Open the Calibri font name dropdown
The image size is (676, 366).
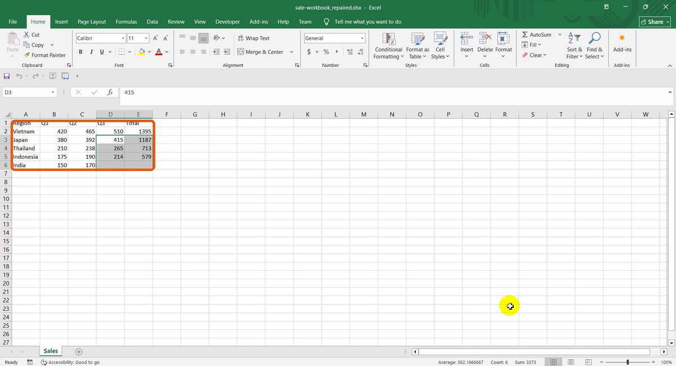(123, 38)
